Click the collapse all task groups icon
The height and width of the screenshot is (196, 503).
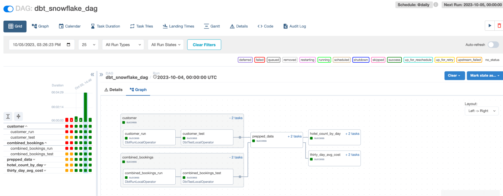pyautogui.click(x=18, y=116)
